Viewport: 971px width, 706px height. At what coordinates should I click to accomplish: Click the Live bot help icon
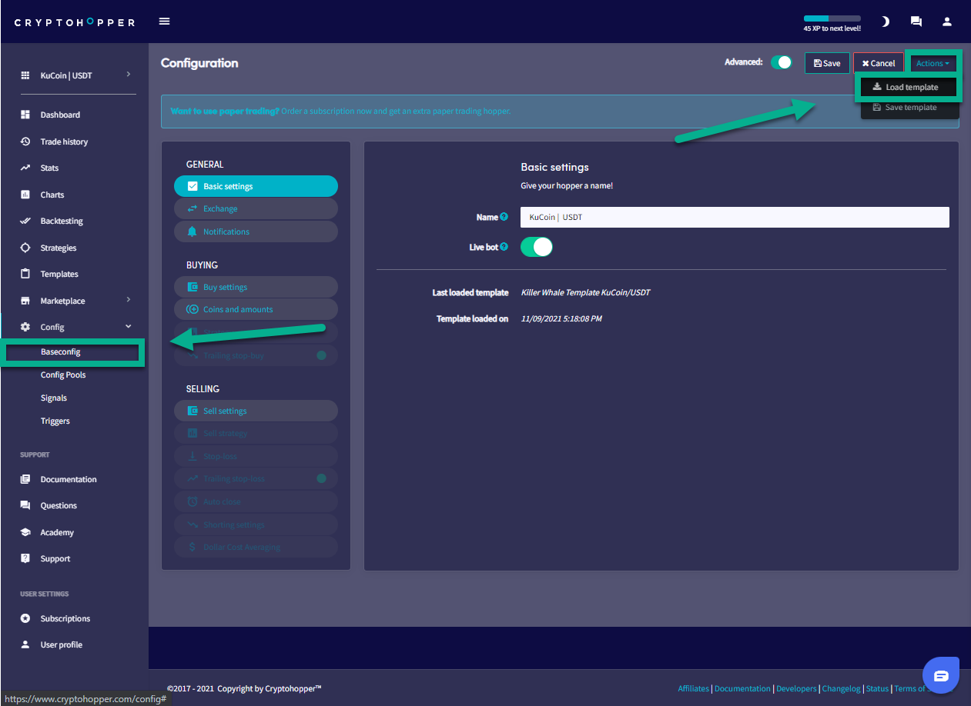pyautogui.click(x=504, y=247)
